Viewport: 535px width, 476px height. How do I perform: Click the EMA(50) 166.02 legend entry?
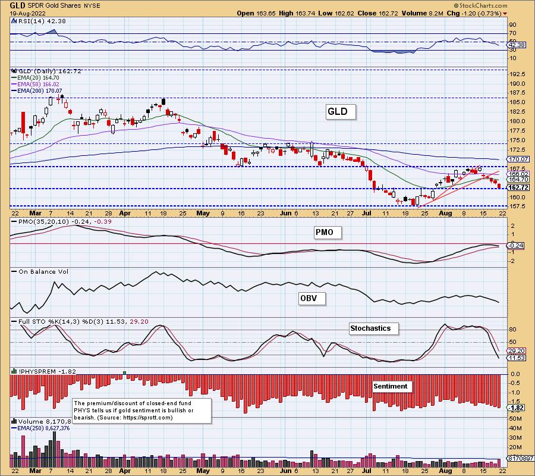coord(35,84)
